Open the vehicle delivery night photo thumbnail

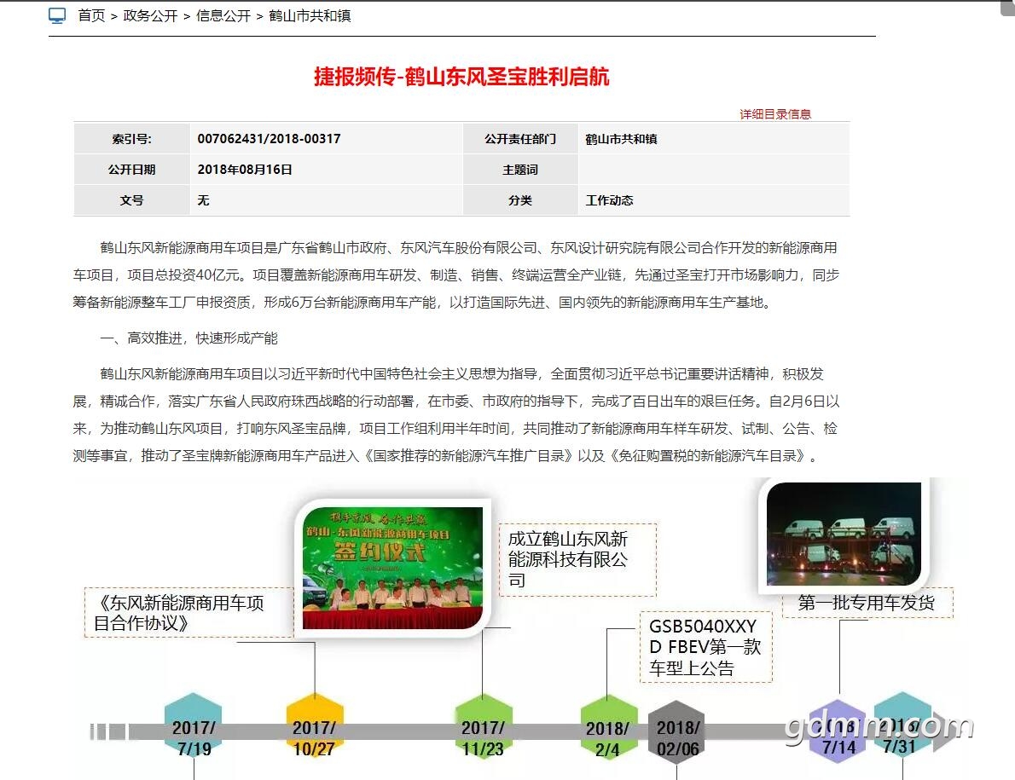(x=844, y=534)
